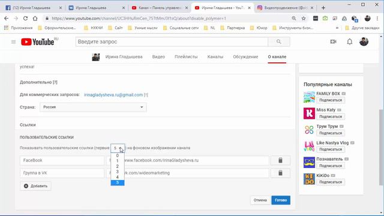This screenshot has width=384, height=216.
Task: Click the browser address bar URL
Action: (139, 19)
